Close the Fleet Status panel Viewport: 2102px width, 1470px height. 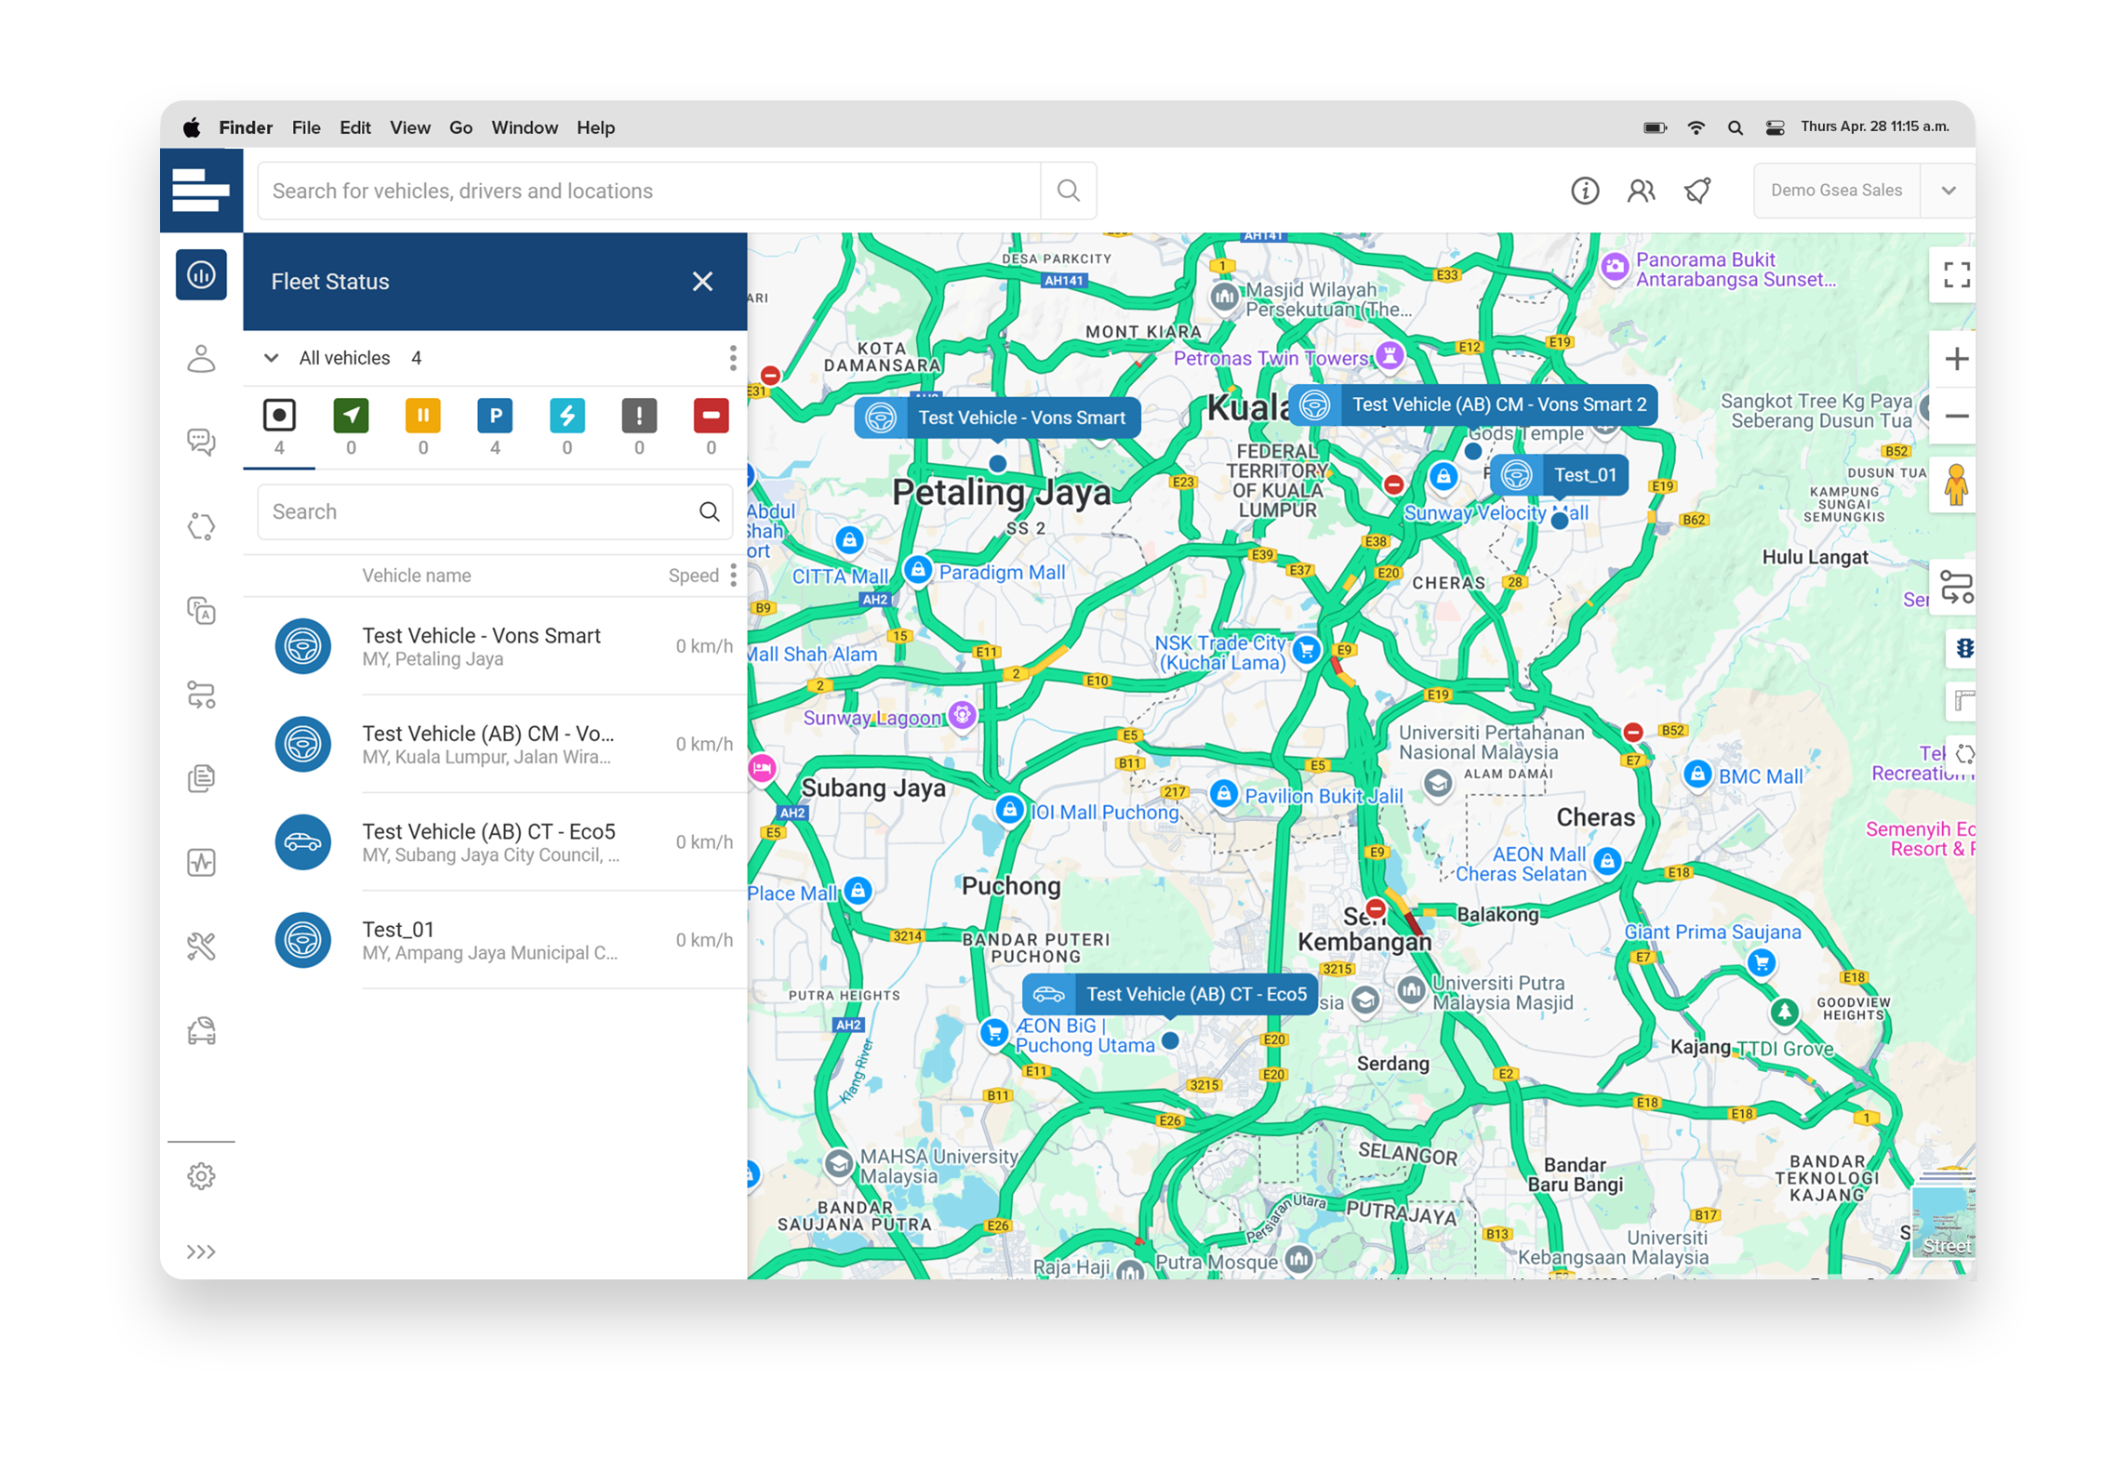(x=702, y=282)
